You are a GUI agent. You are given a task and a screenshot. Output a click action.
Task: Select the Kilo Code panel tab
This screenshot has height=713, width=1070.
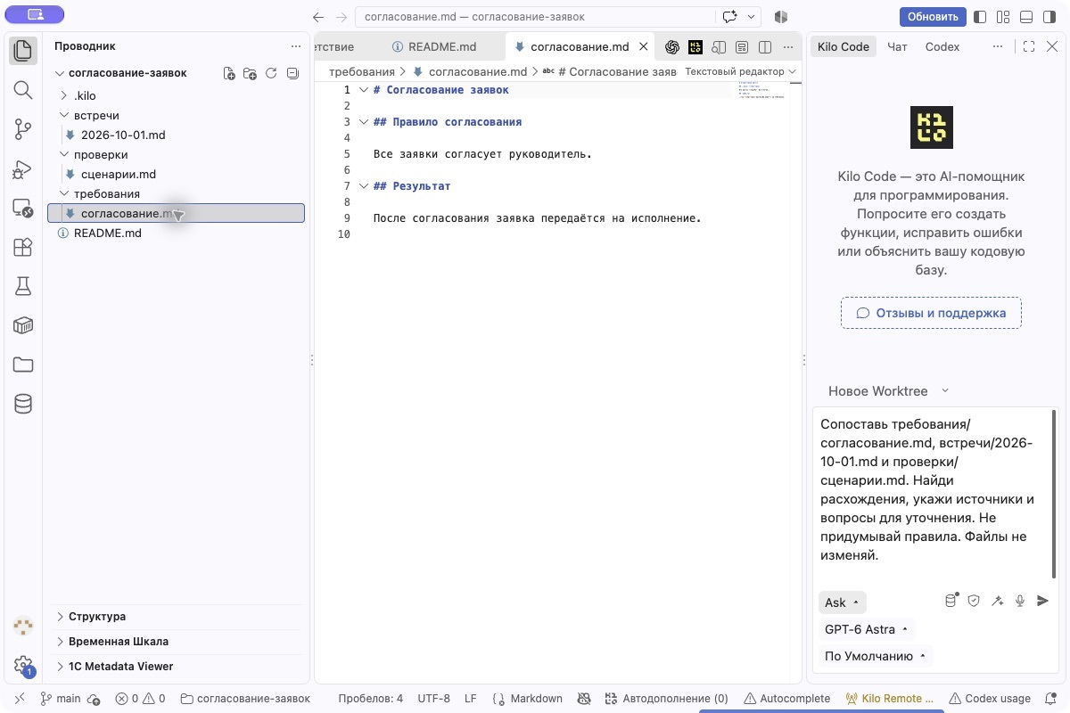click(x=844, y=47)
